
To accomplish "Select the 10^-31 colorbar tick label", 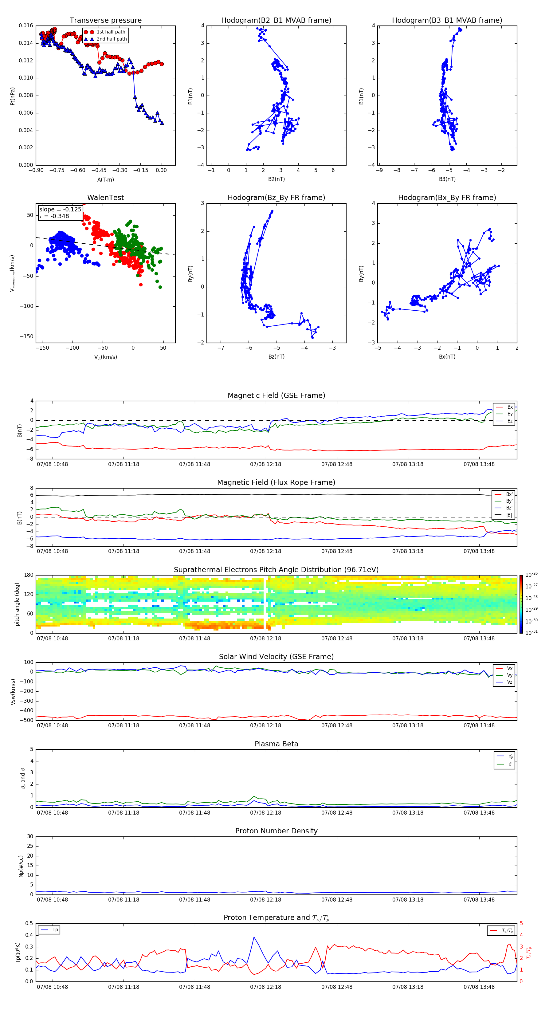I will point(531,633).
